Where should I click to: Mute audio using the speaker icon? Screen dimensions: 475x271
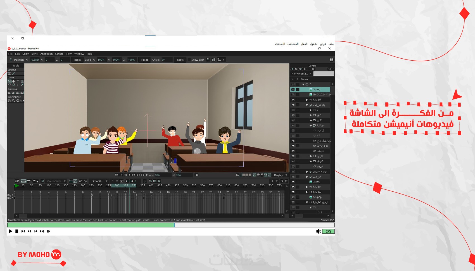318,231
